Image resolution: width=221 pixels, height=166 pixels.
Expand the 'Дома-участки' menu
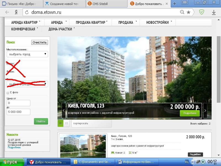point(60,29)
